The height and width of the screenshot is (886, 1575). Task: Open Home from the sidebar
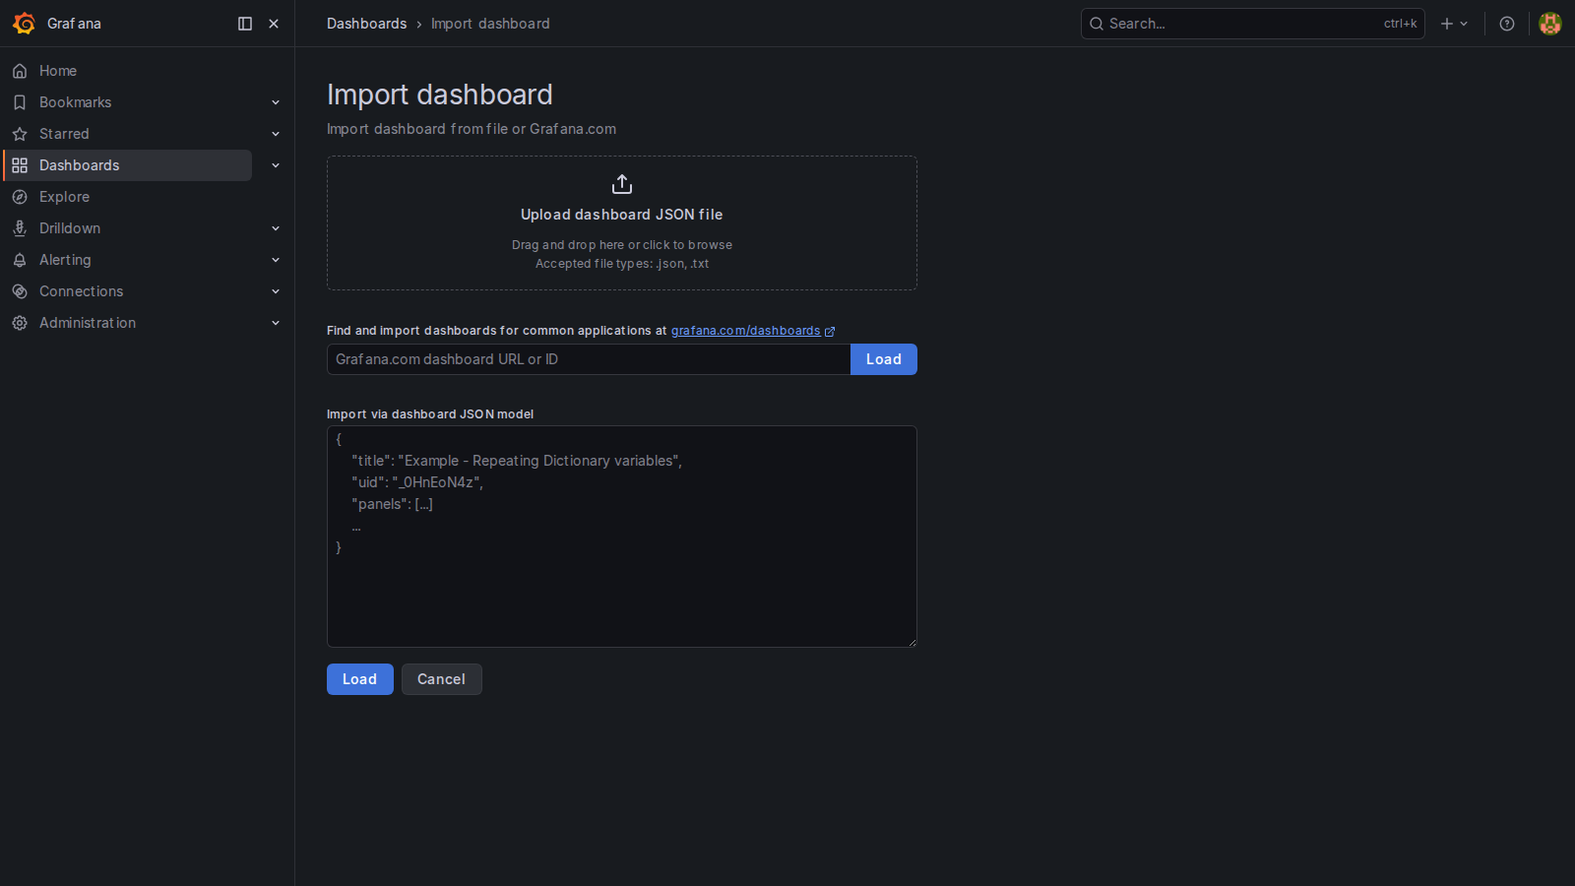pos(58,71)
